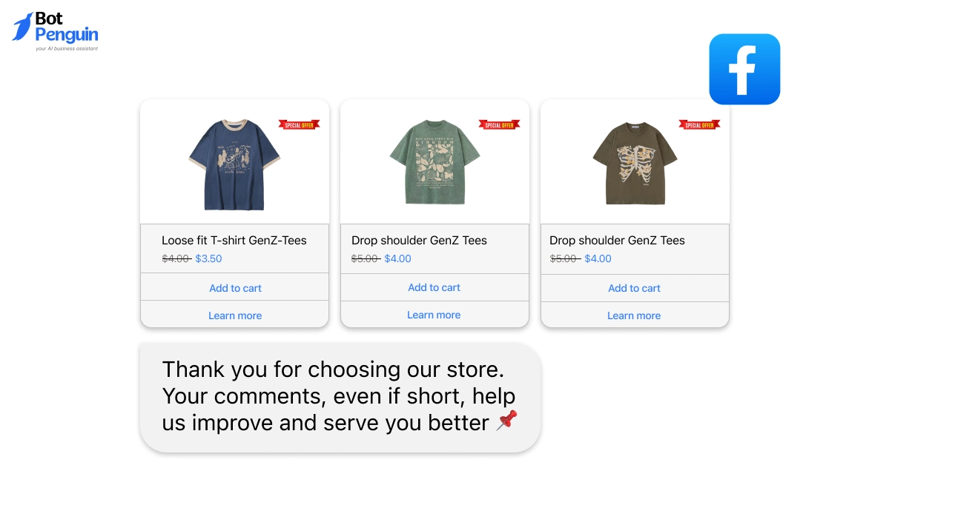Image resolution: width=955 pixels, height=508 pixels.
Task: Learn more about the brown skeleton tee
Action: click(634, 315)
